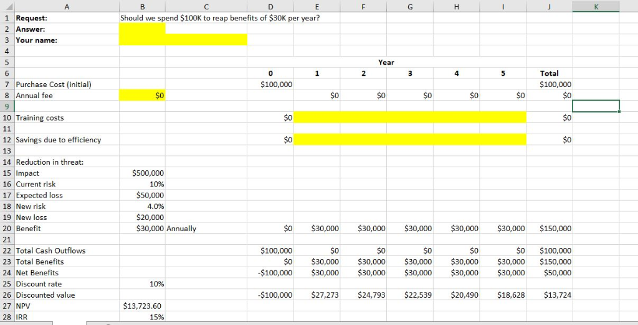638x325 pixels.
Task: Click the Purchase Cost total $100,000 in column J
Action: [550, 85]
